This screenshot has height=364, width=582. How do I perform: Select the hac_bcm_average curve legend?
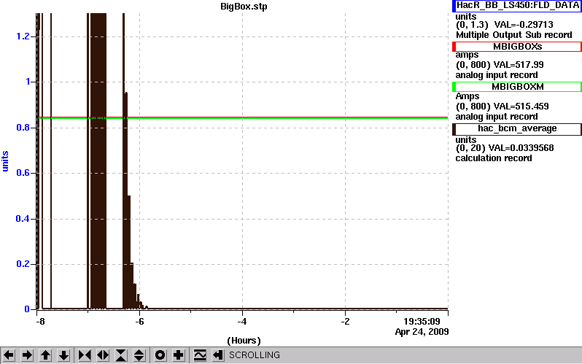[517, 129]
